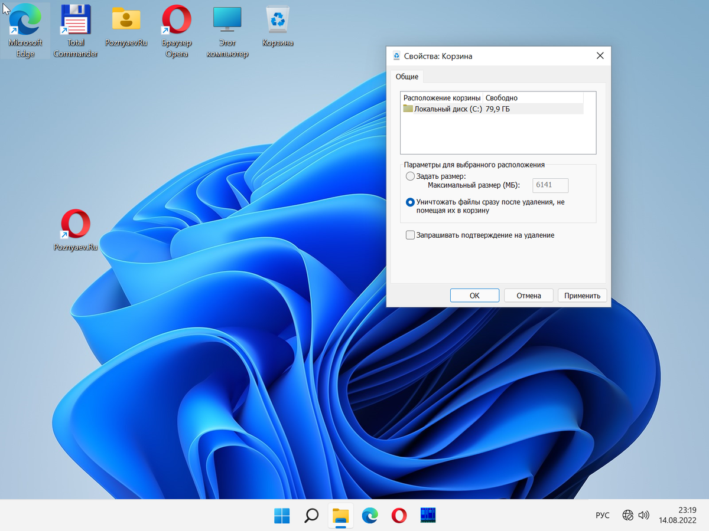Select the Корзина desktop icon
Screen dimensions: 709x531
click(x=278, y=27)
